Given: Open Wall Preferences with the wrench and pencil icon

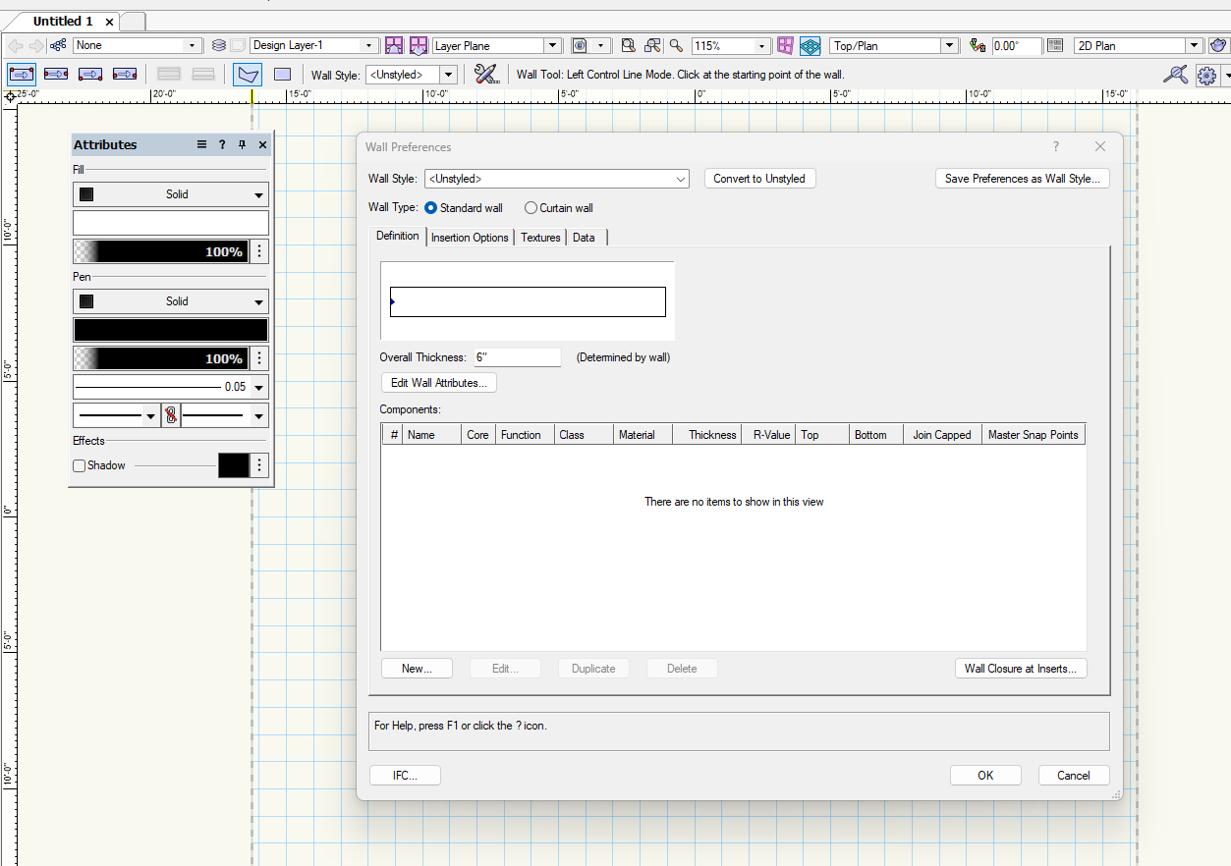Looking at the screenshot, I should [486, 74].
